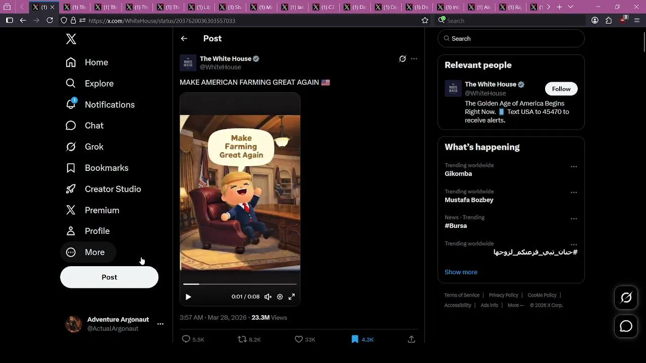
Task: Expand the list all tabs chevron
Action: (x=571, y=7)
